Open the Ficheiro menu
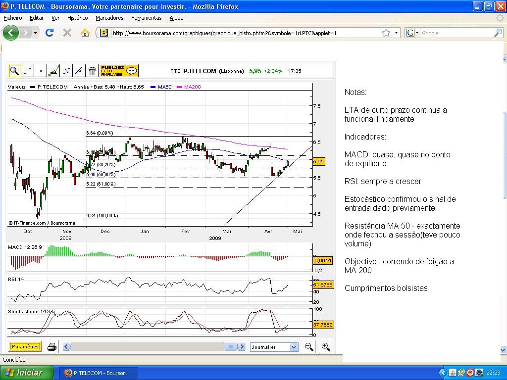 click(x=12, y=18)
